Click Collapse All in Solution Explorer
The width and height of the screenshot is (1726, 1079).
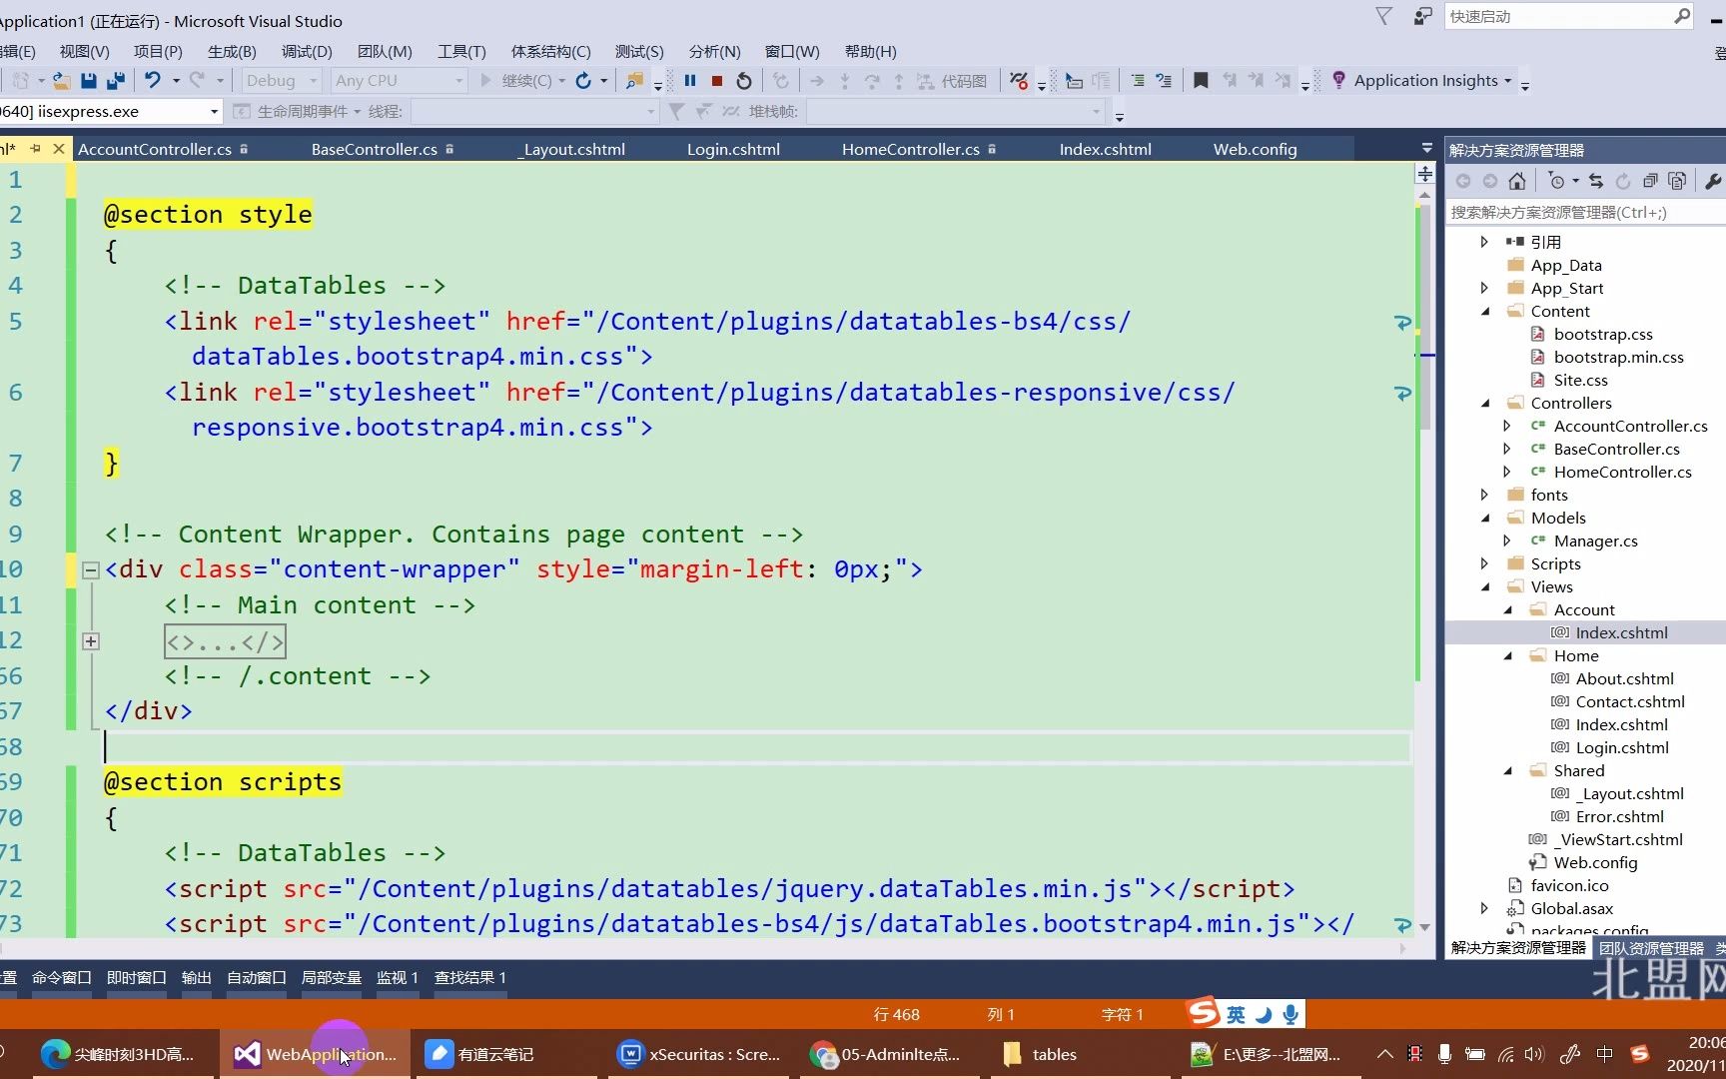tap(1650, 181)
